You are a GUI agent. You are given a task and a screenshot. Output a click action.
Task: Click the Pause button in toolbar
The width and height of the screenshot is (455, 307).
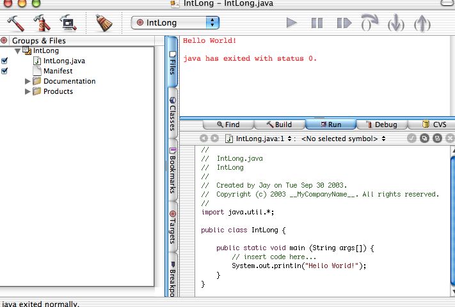coord(317,23)
